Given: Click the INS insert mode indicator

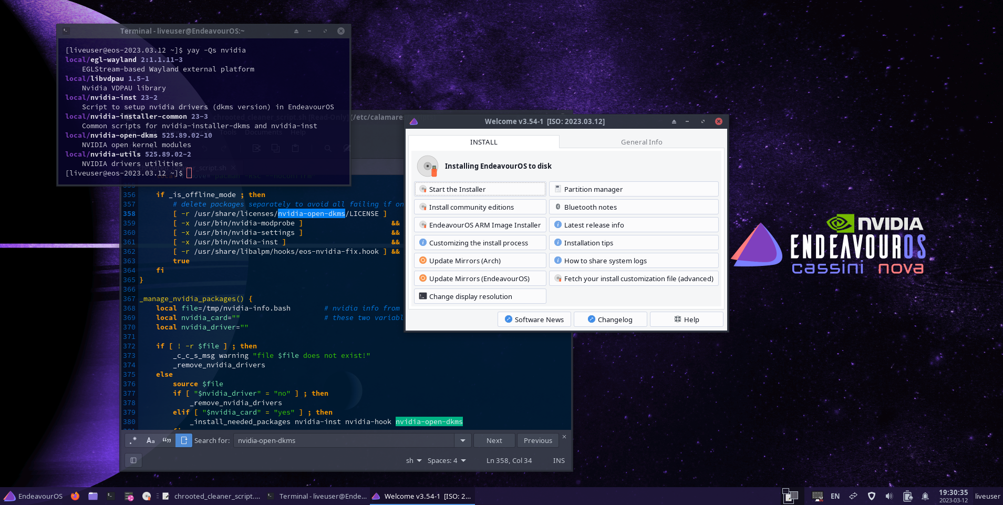Looking at the screenshot, I should pyautogui.click(x=559, y=460).
